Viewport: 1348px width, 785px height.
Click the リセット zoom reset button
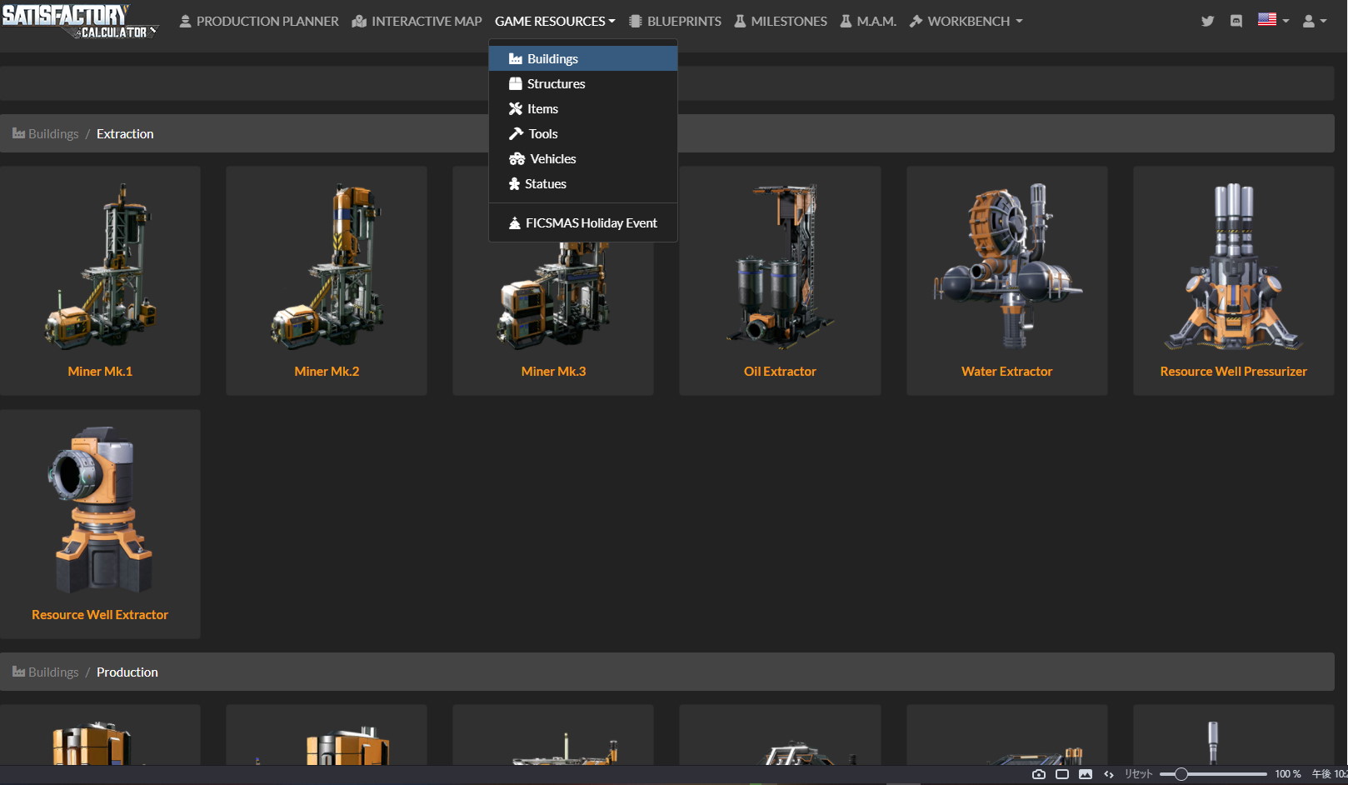pyautogui.click(x=1139, y=774)
